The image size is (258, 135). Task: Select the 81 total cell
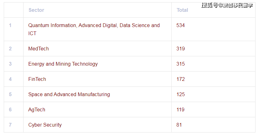tap(179, 125)
